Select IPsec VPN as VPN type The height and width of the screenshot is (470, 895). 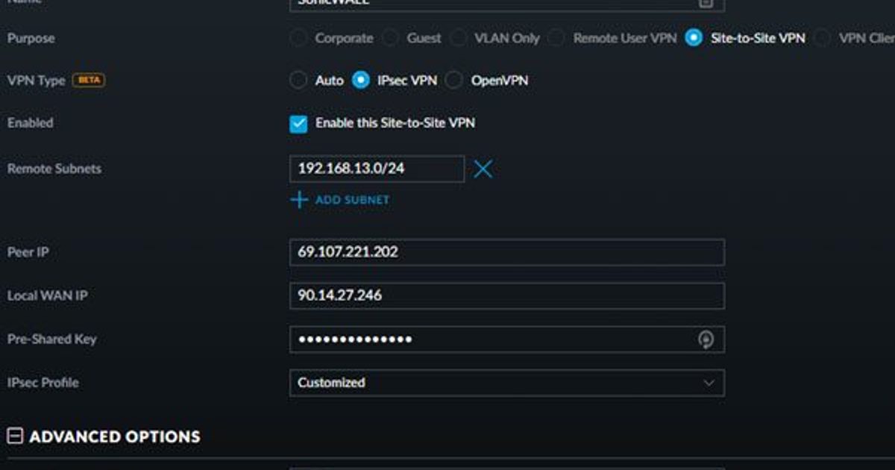[x=361, y=81]
